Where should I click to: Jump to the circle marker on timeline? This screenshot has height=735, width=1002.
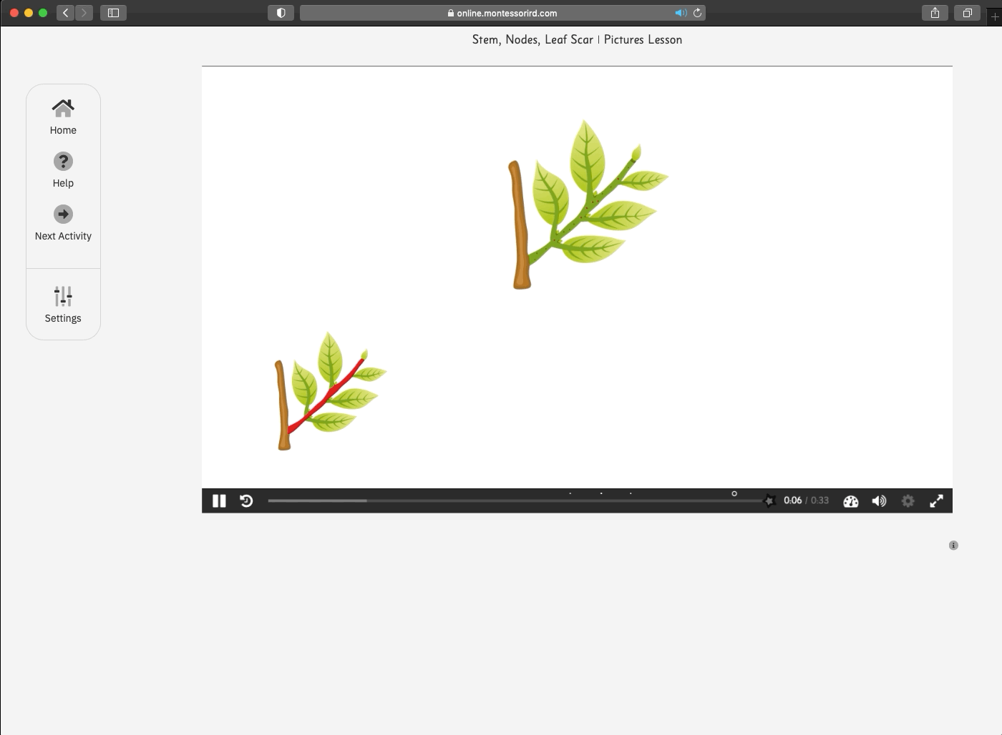click(x=734, y=493)
